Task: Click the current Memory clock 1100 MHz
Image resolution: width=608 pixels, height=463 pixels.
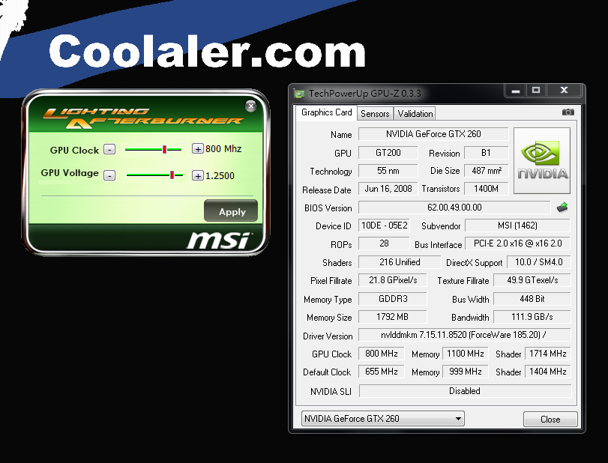Action: click(466, 354)
